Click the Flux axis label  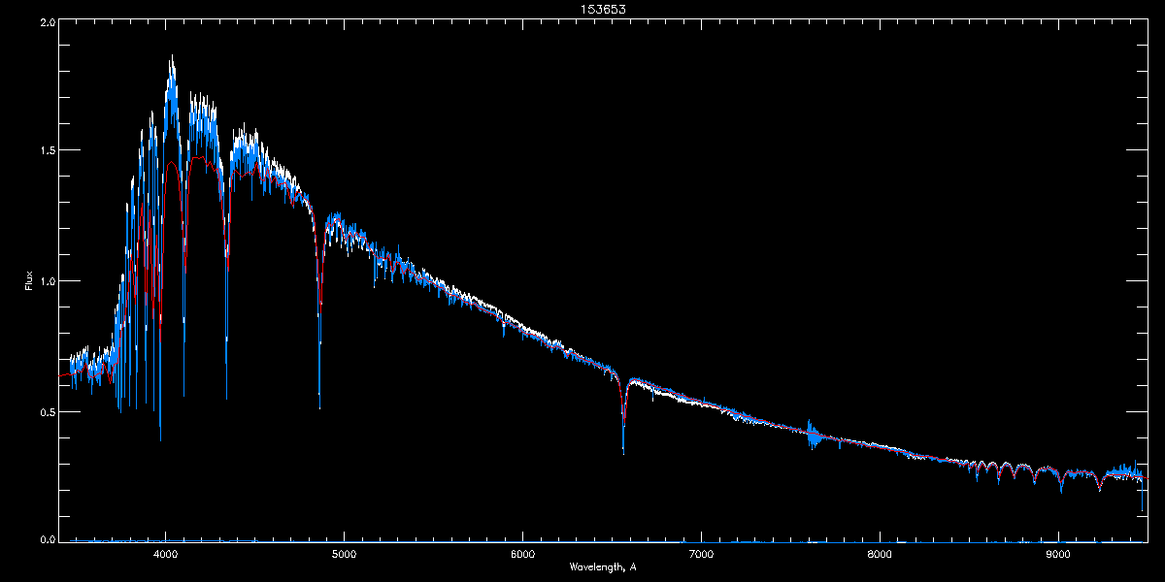pos(28,280)
